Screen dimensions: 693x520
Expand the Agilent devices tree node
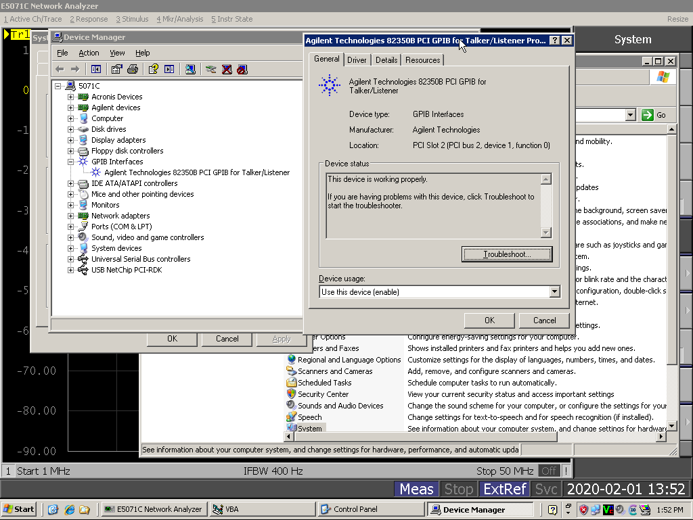[x=70, y=108]
